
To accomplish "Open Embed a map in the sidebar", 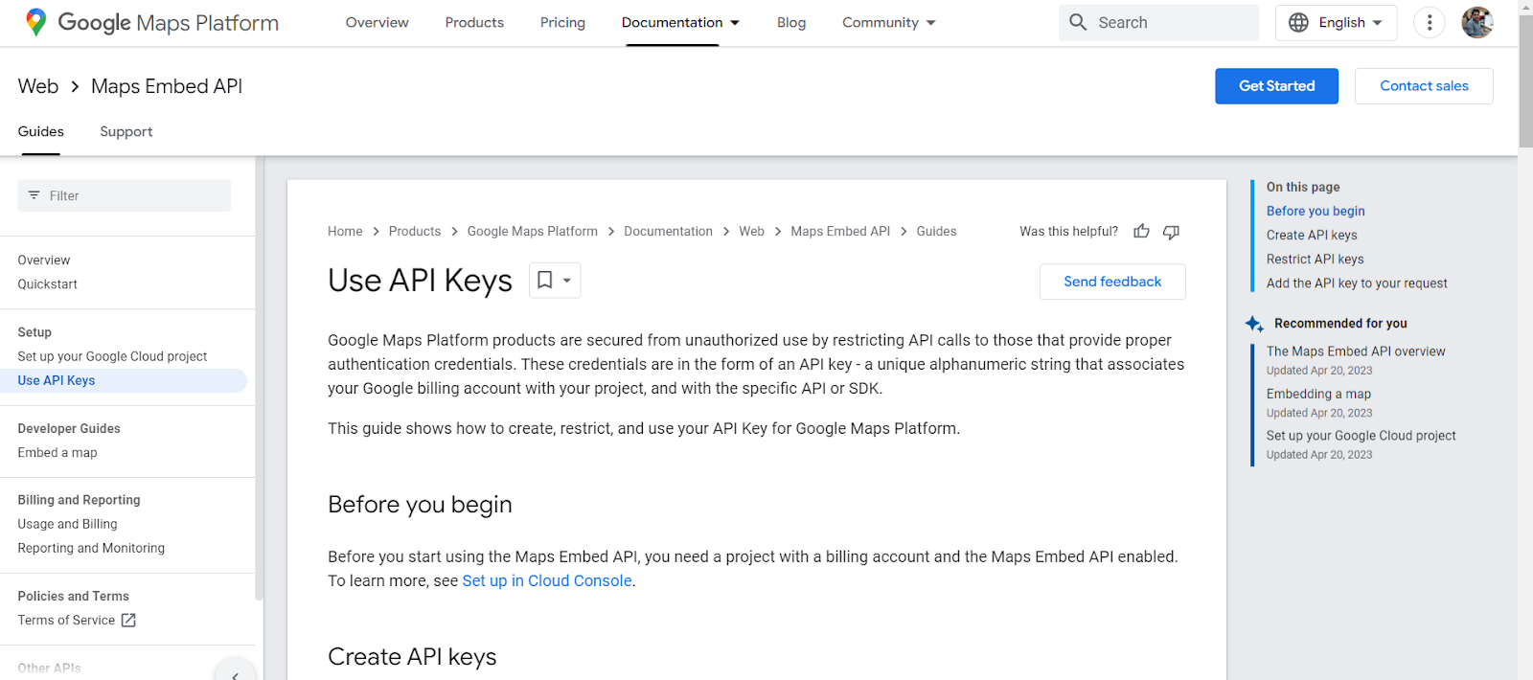I will point(57,452).
